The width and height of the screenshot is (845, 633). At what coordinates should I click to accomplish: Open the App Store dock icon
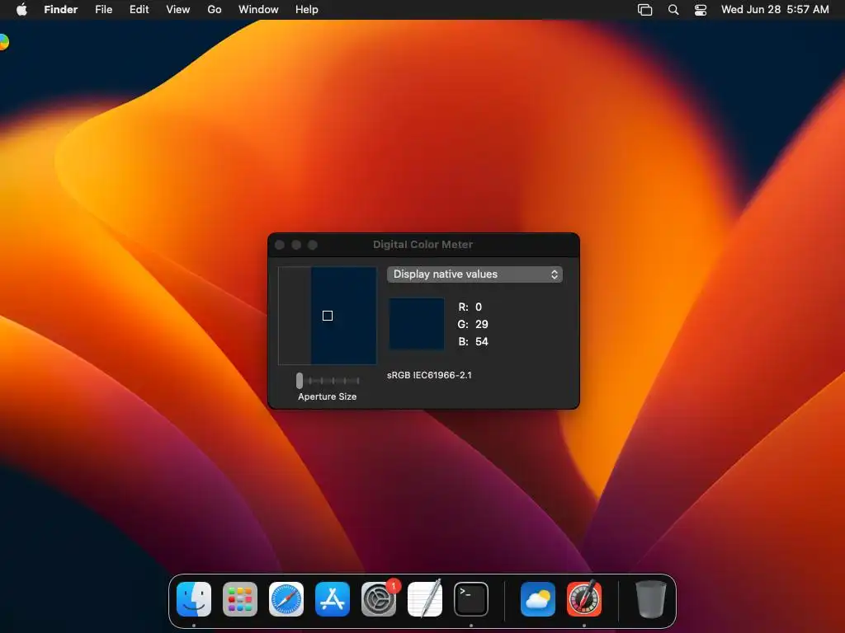point(333,598)
